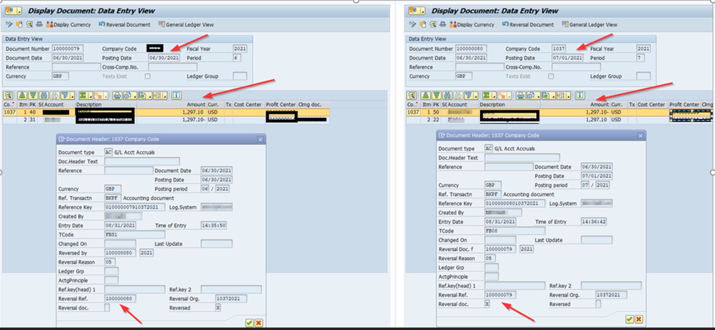Open export dropdown in left grid toolbar
Screen dimensions: 715x330
coord(150,96)
